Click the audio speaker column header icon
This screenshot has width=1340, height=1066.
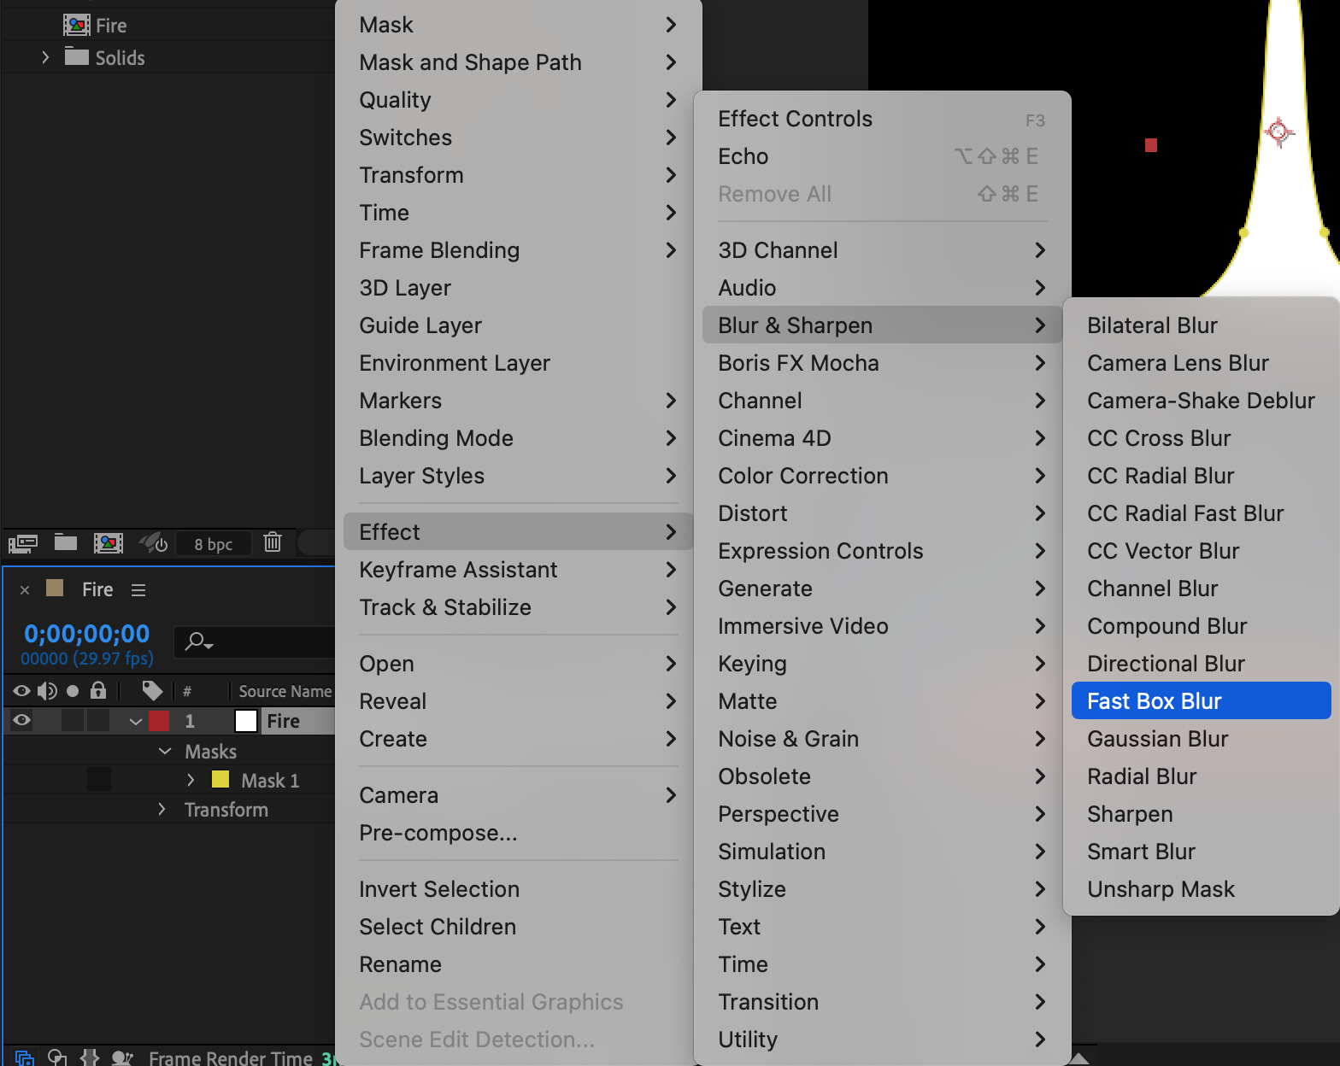47,690
